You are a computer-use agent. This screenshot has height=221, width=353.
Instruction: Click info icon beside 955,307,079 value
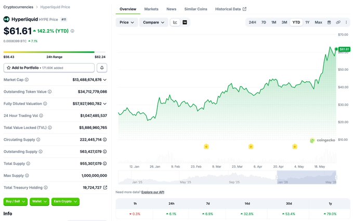[x=104, y=164]
